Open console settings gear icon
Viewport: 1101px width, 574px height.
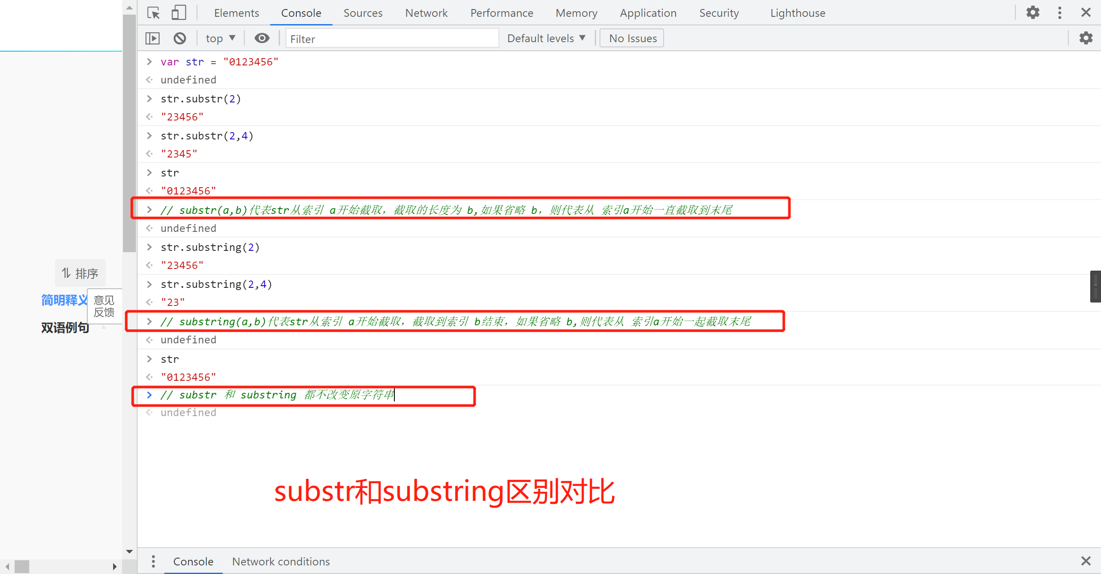coord(1086,38)
